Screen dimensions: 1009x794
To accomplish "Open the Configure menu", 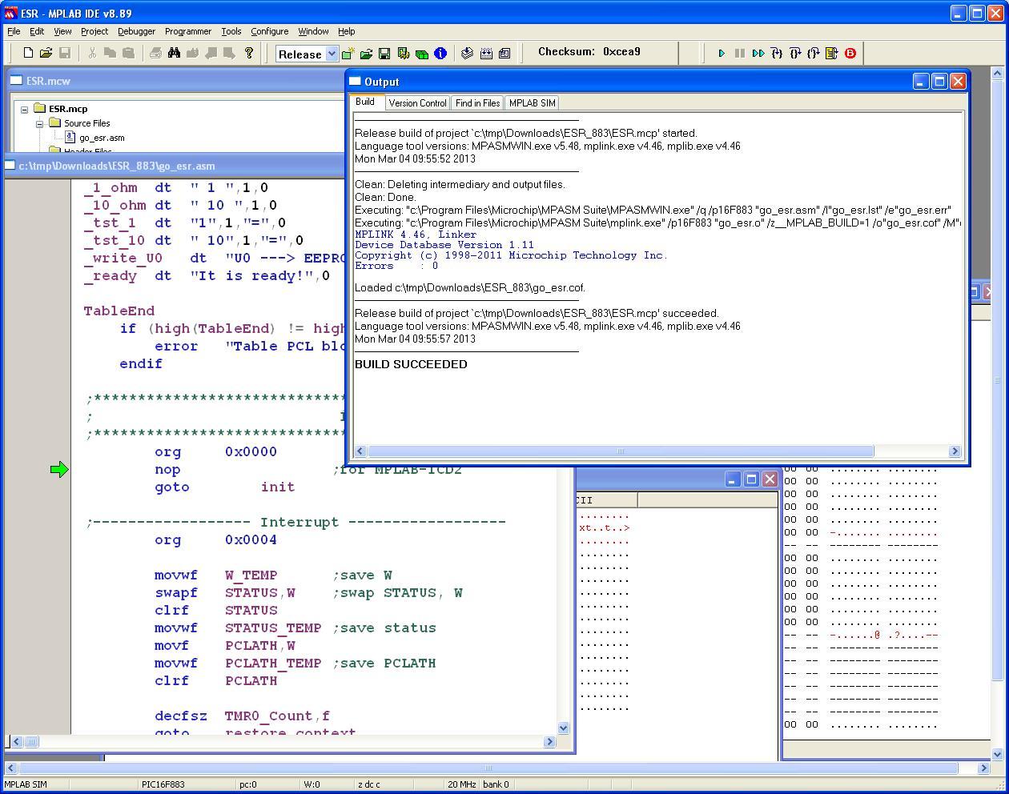I will coord(269,31).
